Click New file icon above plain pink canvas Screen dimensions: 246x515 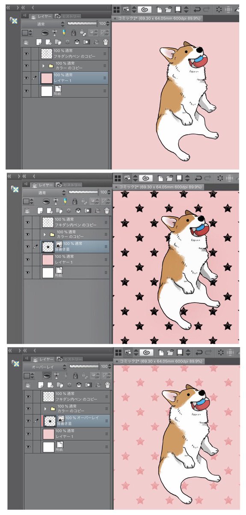(x=159, y=9)
